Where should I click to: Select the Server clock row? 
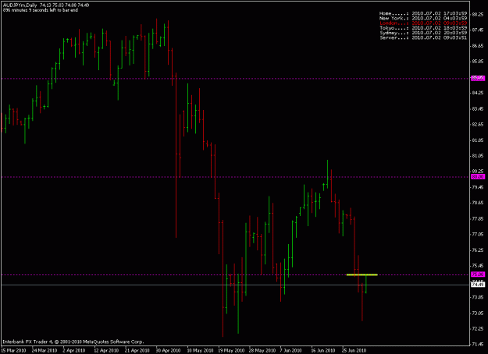click(423, 37)
